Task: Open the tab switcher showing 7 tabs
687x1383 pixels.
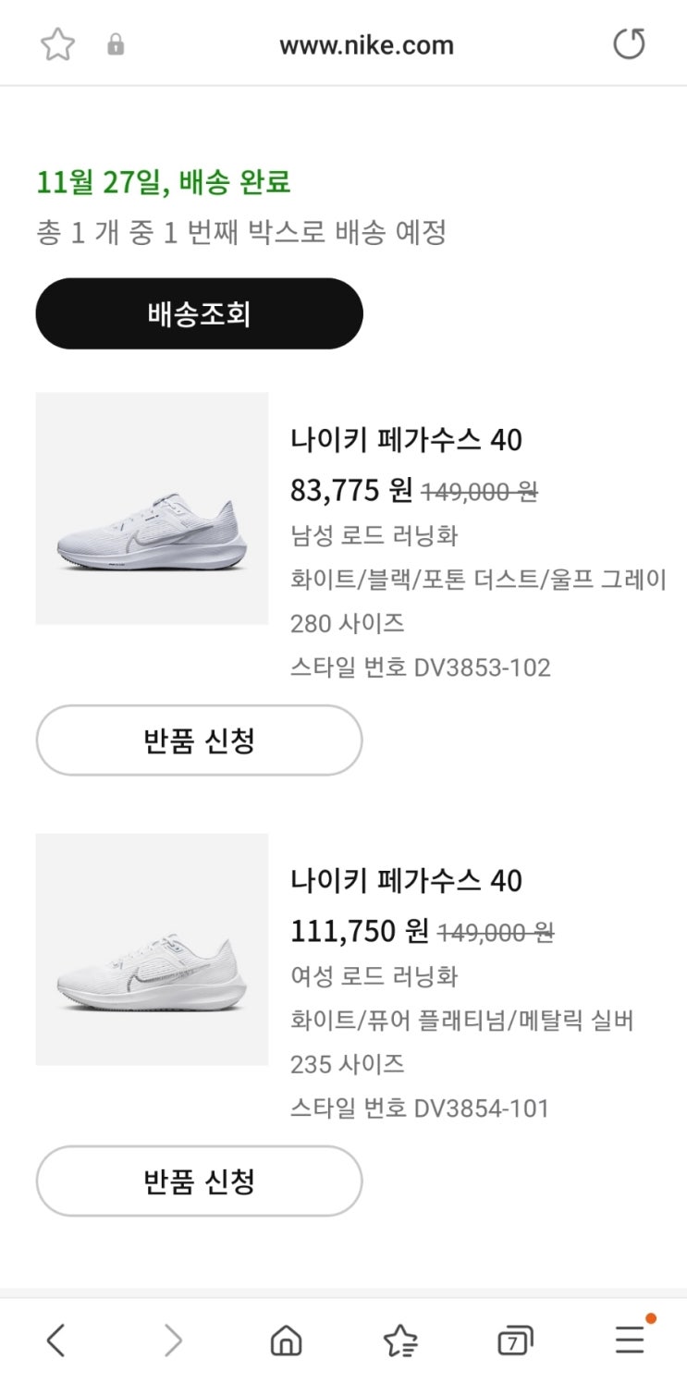Action: click(515, 1340)
